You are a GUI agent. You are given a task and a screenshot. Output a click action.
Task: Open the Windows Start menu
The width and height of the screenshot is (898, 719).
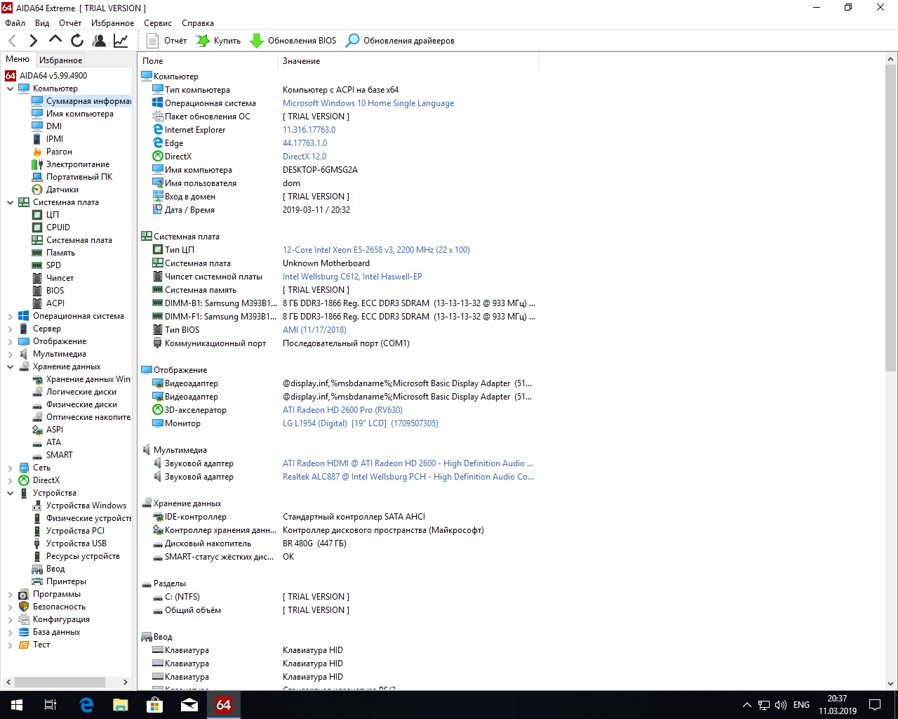pyautogui.click(x=17, y=705)
